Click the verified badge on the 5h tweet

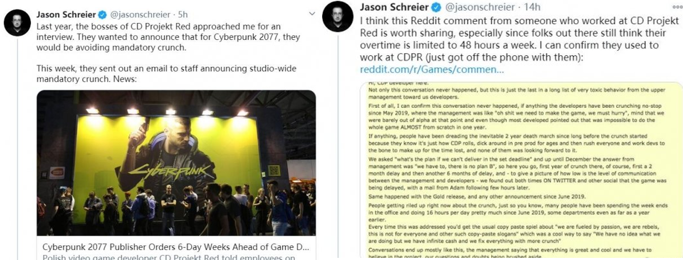pyautogui.click(x=103, y=14)
